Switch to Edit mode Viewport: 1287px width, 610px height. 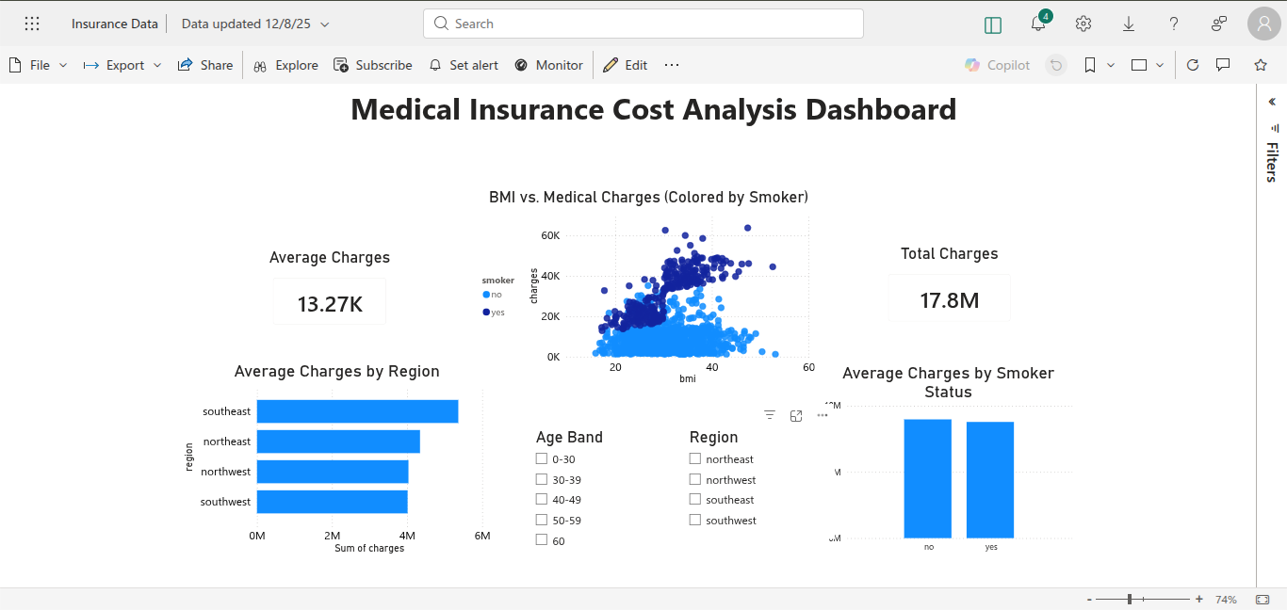point(625,65)
